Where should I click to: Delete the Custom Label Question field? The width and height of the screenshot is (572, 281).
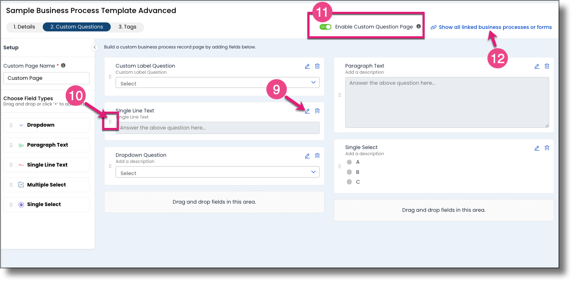[x=318, y=66]
